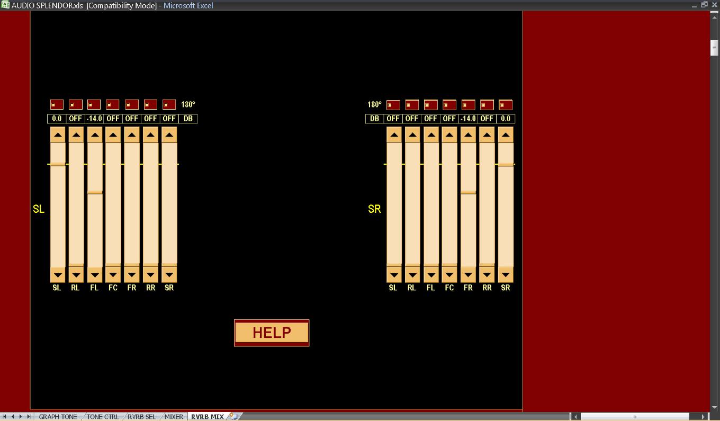The width and height of the screenshot is (720, 421).
Task: Click the up arrow above the SL slider in the SR group
Action: pyautogui.click(x=393, y=135)
